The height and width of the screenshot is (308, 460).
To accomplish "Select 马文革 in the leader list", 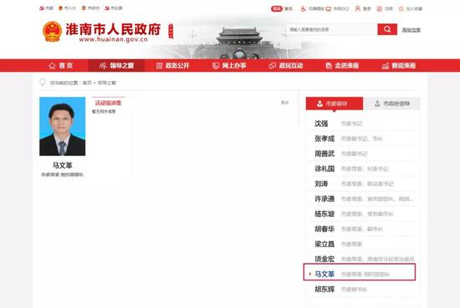I will tap(360, 272).
